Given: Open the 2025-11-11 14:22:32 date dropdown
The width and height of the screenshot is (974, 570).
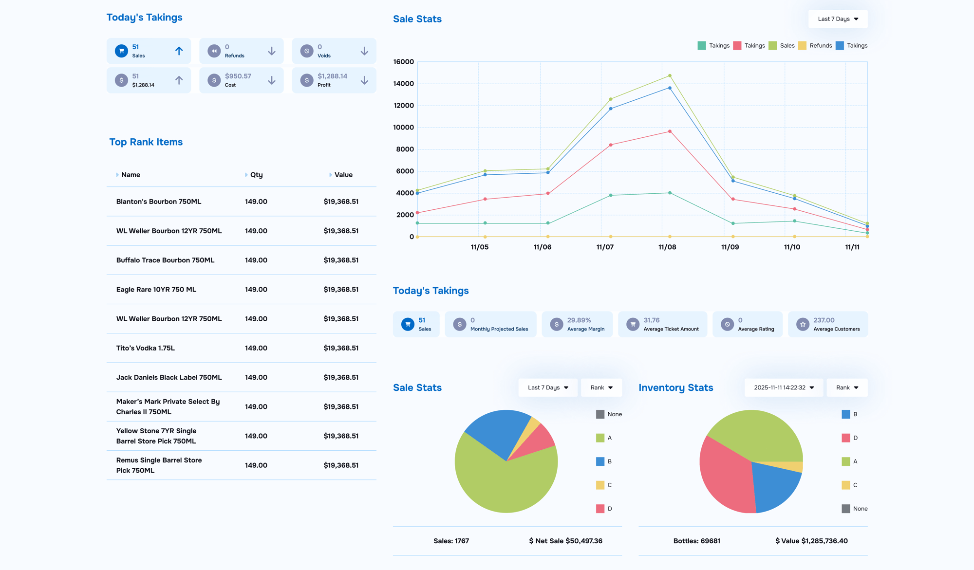Looking at the screenshot, I should click(784, 387).
